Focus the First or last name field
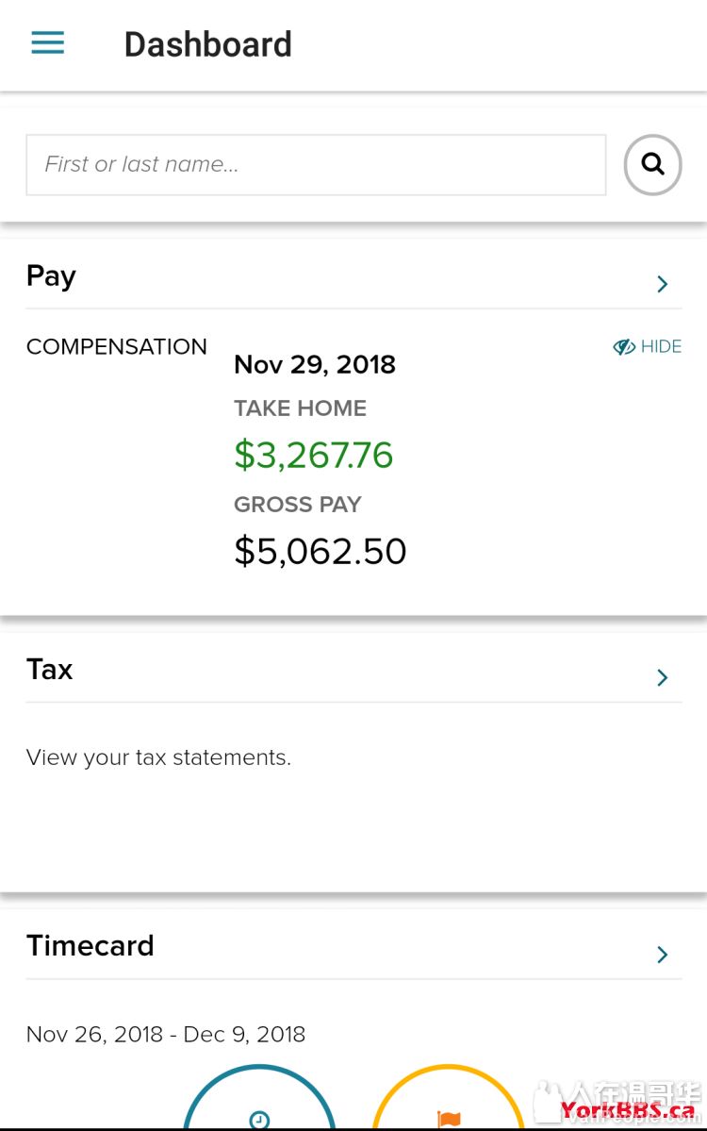This screenshot has width=707, height=1131. click(316, 165)
